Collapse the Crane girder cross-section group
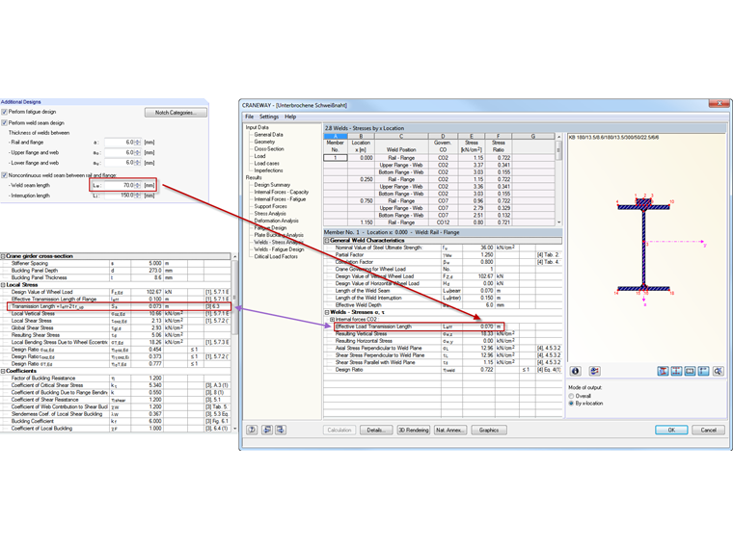Screen dimensions: 733x549 coord(3,256)
